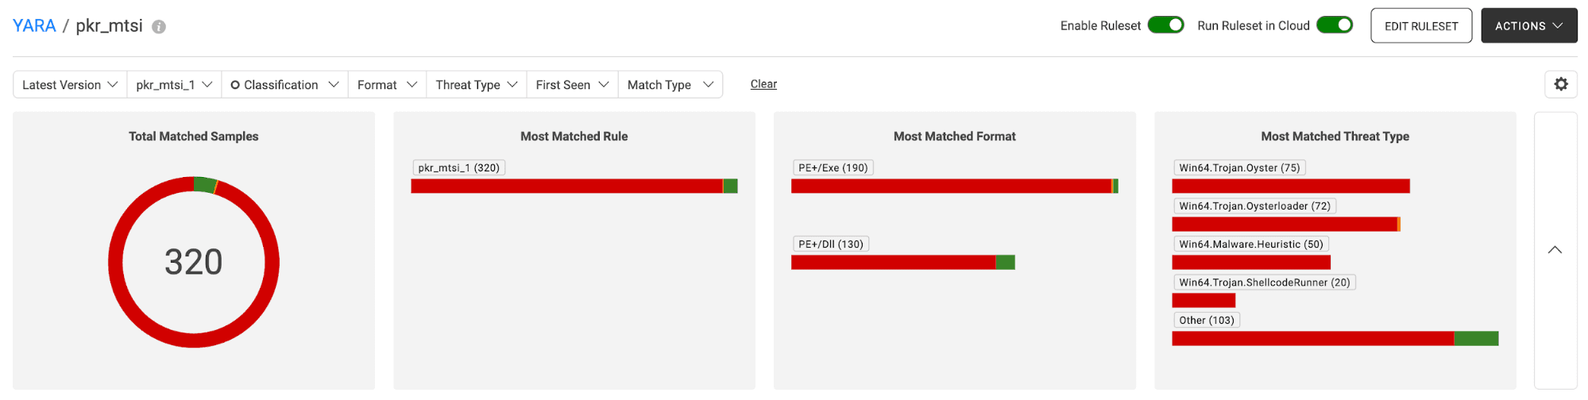Expand the pkr_mtsi_1 rule dropdown
The image size is (1588, 400).
click(x=173, y=85)
